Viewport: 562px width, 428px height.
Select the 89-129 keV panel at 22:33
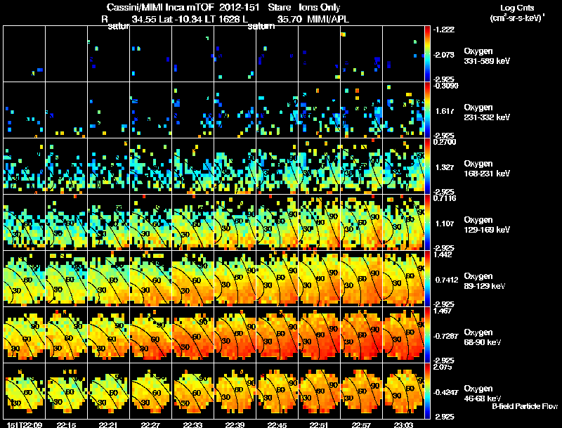coord(192,278)
